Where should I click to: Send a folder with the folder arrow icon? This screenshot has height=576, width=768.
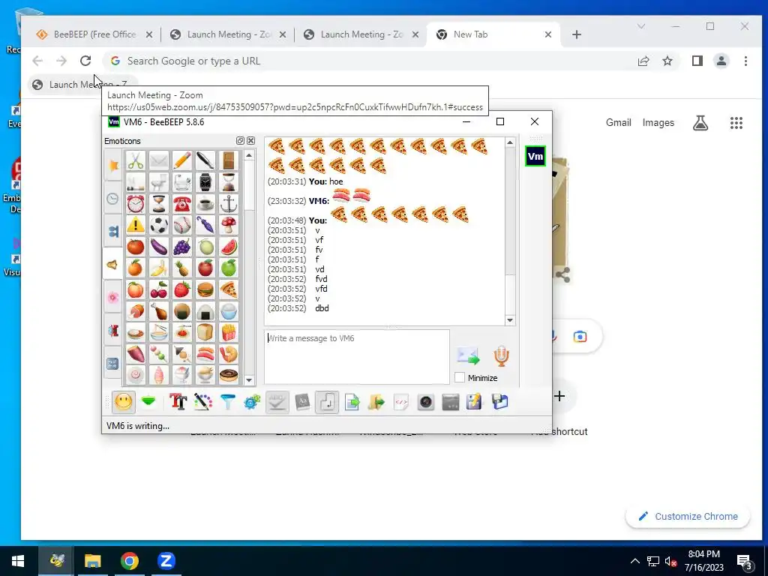(376, 402)
